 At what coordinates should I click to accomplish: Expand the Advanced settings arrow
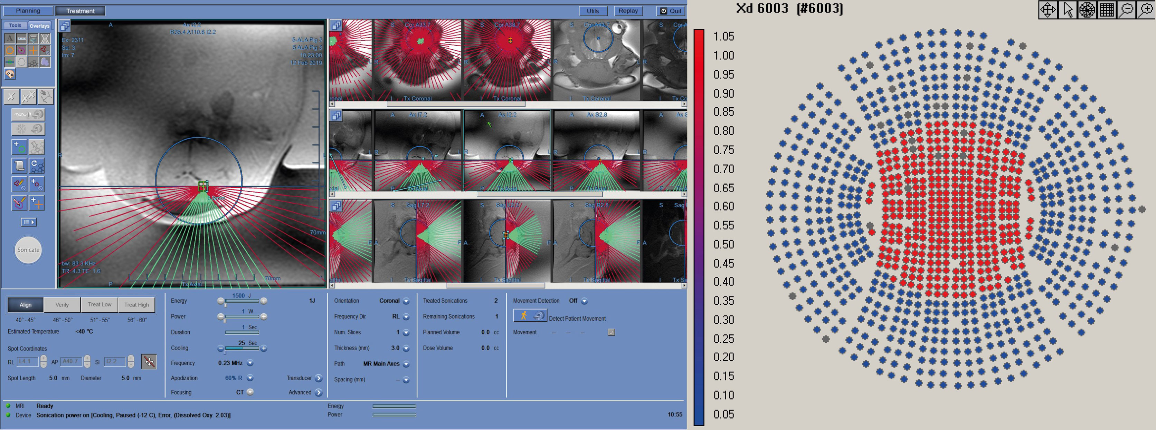319,393
